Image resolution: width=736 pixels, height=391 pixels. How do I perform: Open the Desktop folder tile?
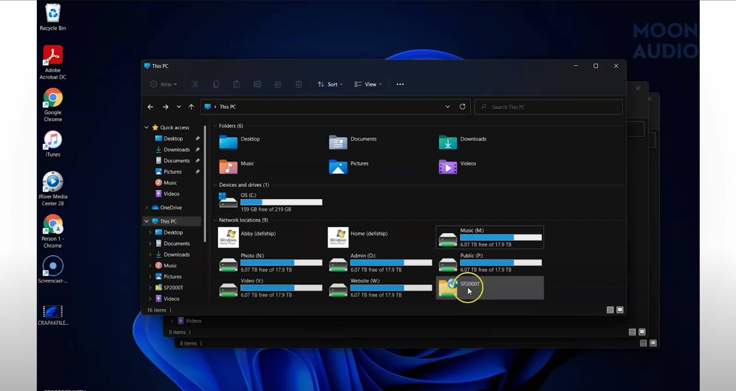tap(240, 142)
